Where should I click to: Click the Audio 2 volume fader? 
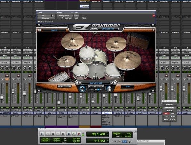click(x=24, y=93)
